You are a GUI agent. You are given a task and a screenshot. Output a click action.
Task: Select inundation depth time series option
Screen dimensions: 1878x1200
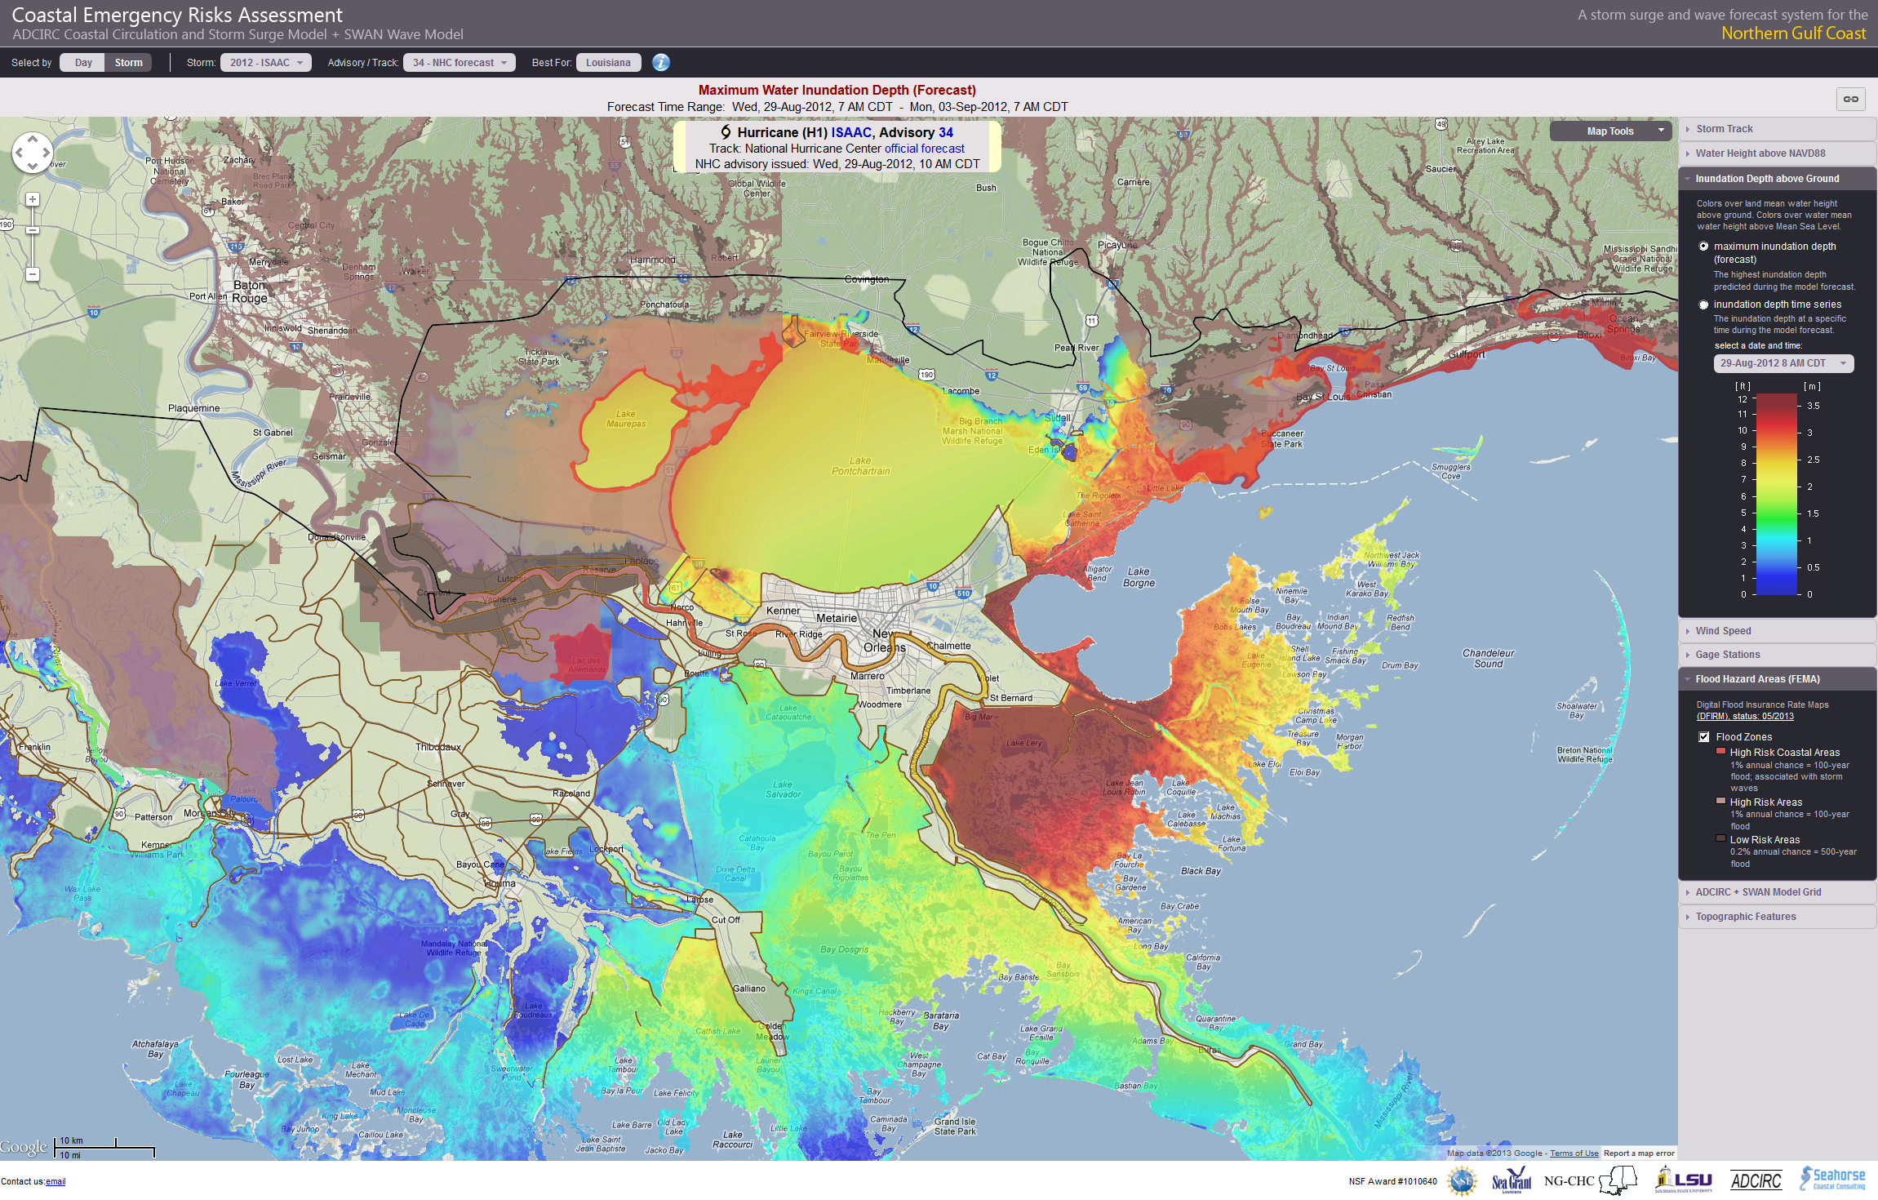pyautogui.click(x=1703, y=304)
